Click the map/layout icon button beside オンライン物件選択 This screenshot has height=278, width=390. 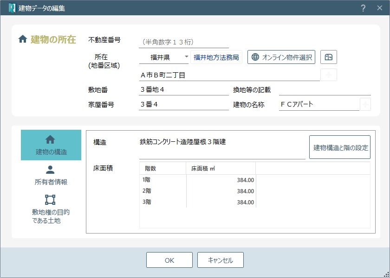pyautogui.click(x=329, y=57)
